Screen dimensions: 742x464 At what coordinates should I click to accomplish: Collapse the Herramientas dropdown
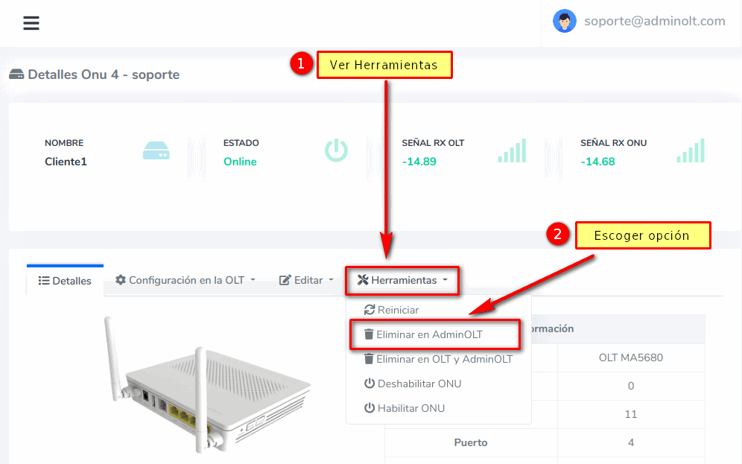click(x=402, y=280)
